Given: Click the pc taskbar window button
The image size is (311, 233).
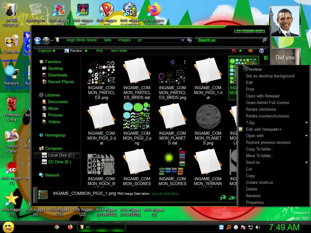Looking at the screenshot, I should click(101, 227).
